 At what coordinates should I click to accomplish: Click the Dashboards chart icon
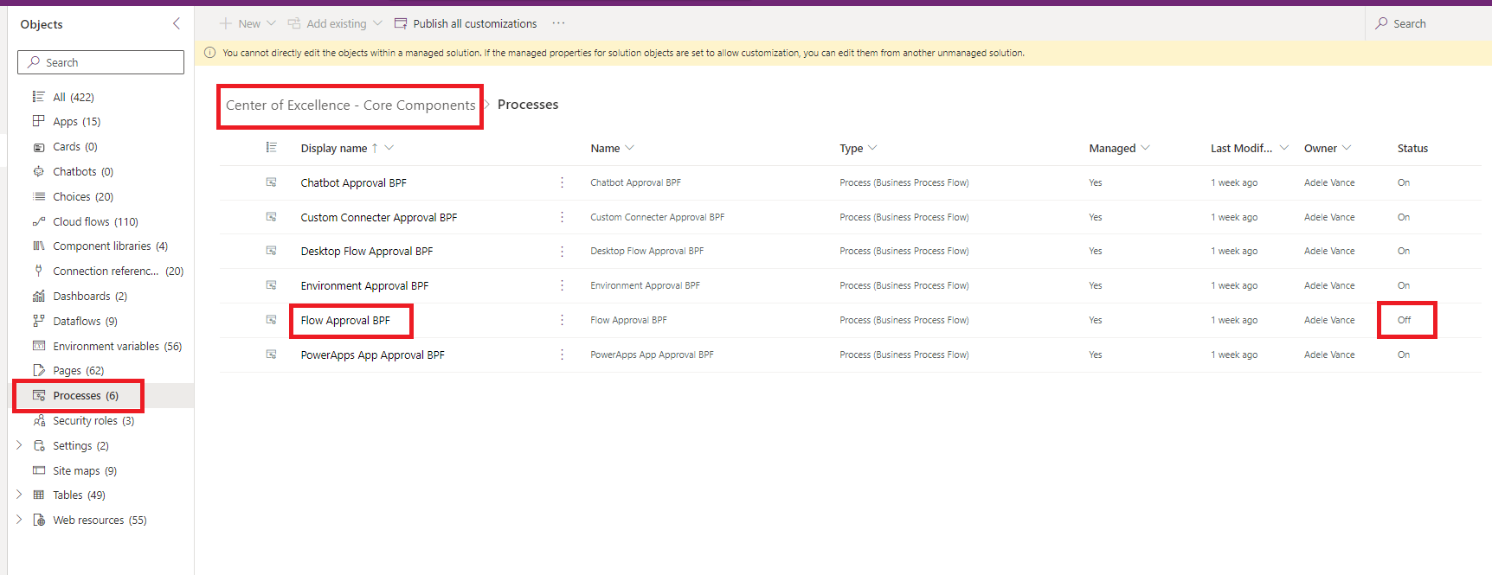point(38,296)
